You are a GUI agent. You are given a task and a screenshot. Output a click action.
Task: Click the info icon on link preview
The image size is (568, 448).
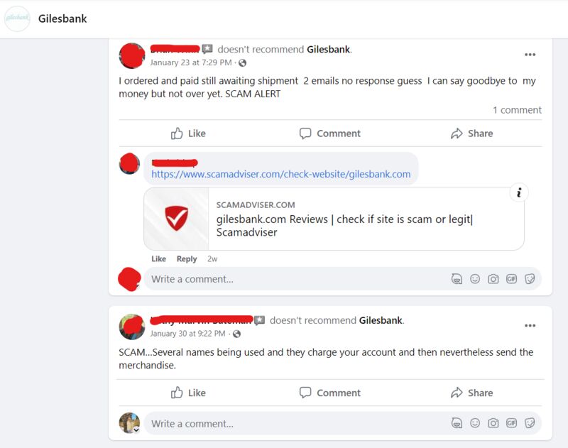519,192
